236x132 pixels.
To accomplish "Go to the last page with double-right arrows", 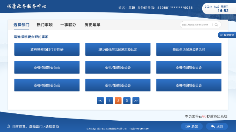I will pyautogui.click(x=136, y=101).
